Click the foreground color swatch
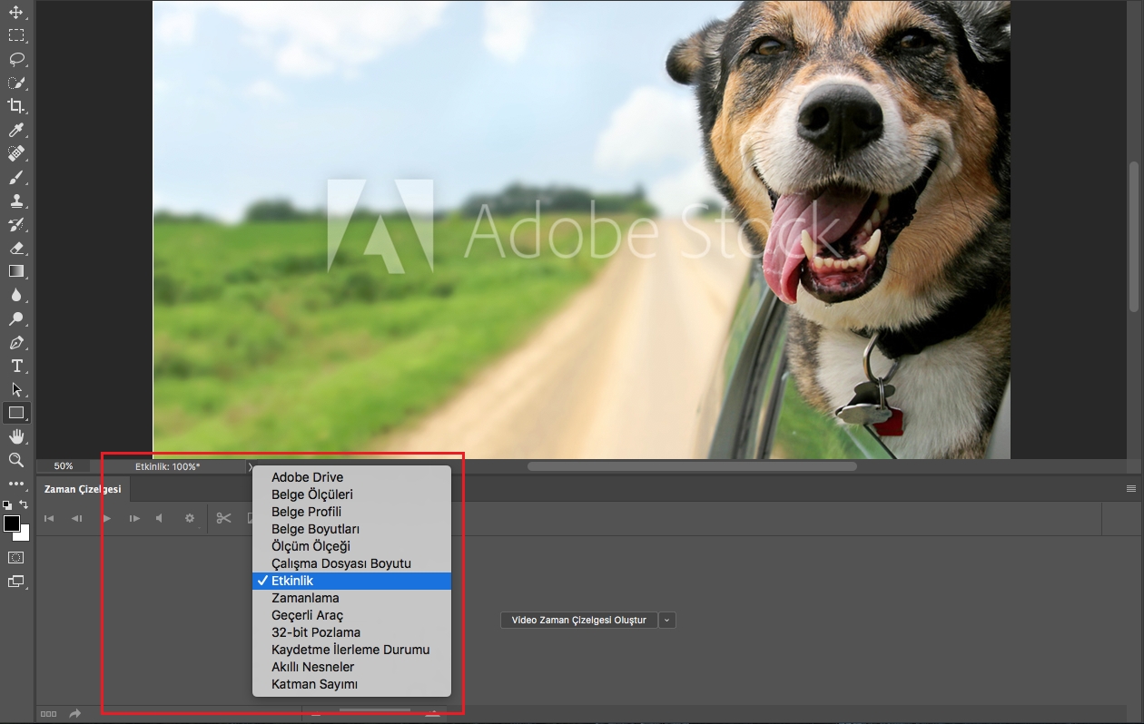Image resolution: width=1144 pixels, height=724 pixels. (x=13, y=524)
